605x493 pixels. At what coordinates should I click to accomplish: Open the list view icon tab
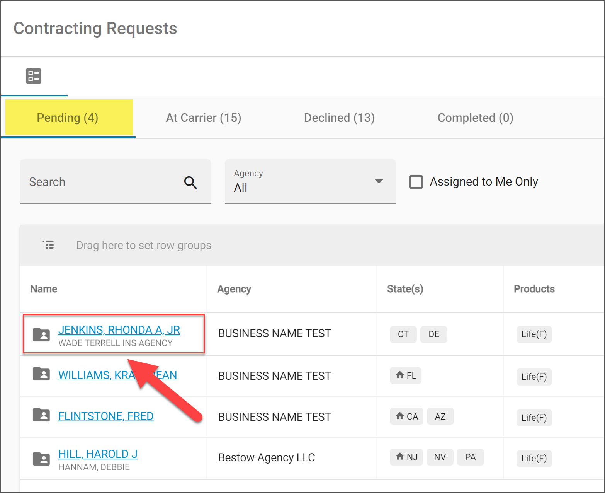(x=34, y=76)
